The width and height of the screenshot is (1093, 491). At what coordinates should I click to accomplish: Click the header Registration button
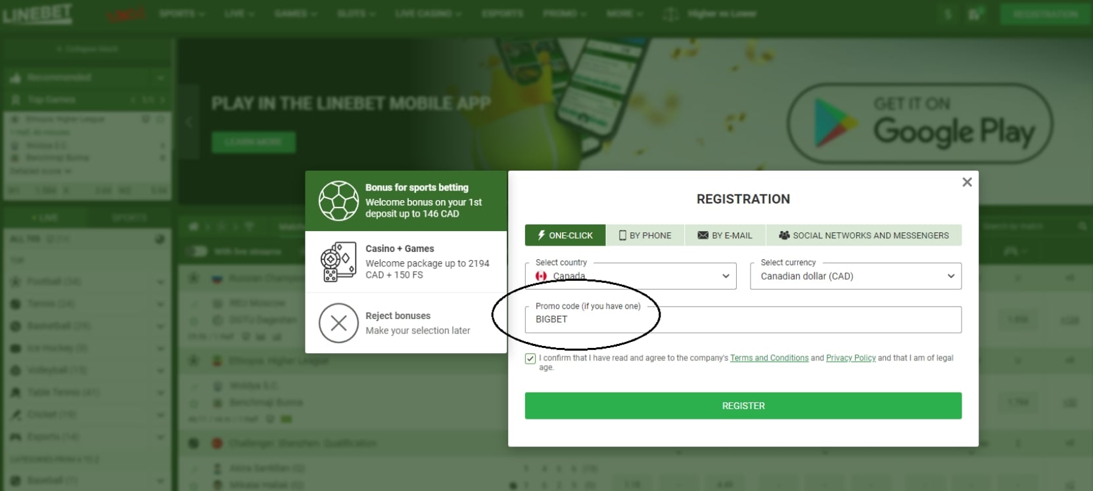coord(1045,14)
